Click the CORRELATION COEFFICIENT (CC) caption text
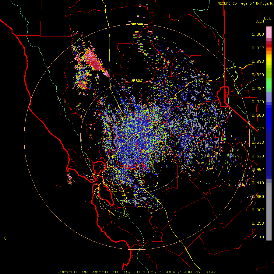274x274 pixels. pos(96,272)
